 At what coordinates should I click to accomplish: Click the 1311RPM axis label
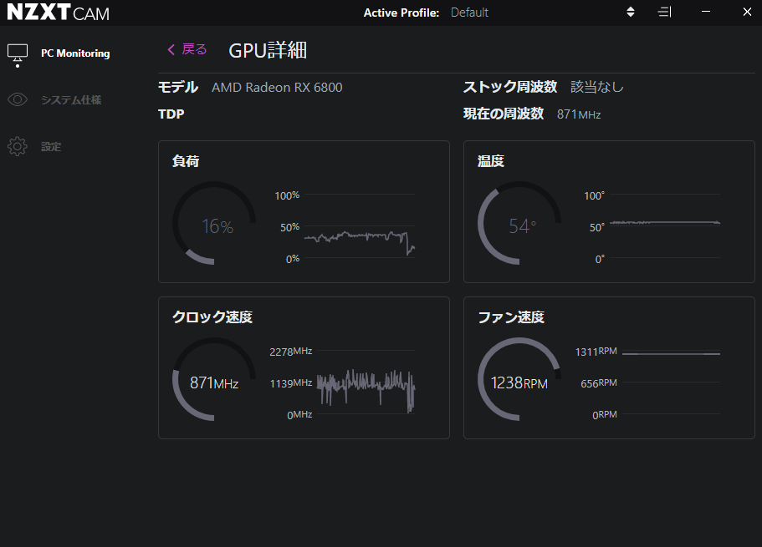click(596, 352)
